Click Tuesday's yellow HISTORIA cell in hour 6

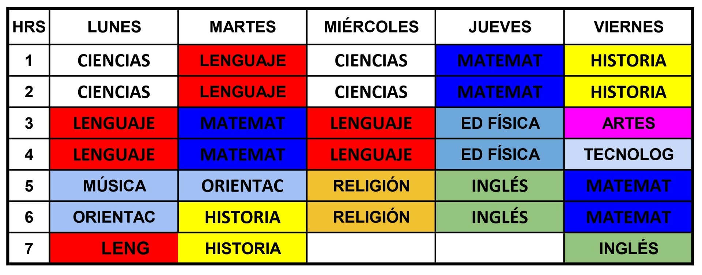coord(242,217)
